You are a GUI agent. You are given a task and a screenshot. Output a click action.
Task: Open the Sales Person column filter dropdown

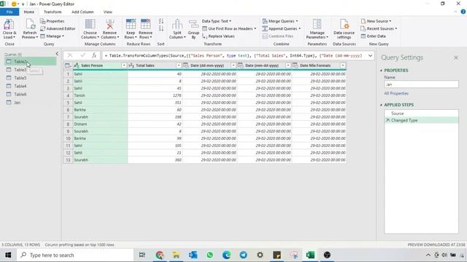[124, 65]
